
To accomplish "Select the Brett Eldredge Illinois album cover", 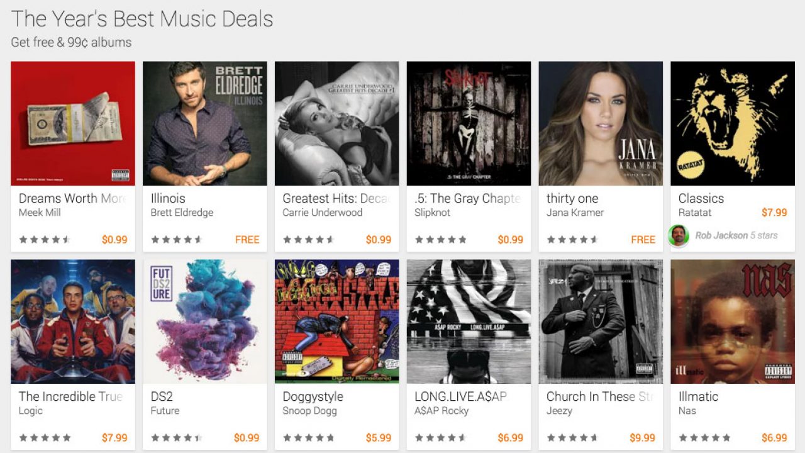I will pos(205,123).
